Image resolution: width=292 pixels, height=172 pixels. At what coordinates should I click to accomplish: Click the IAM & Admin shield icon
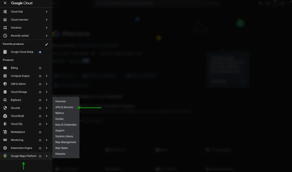pyautogui.click(x=5, y=84)
